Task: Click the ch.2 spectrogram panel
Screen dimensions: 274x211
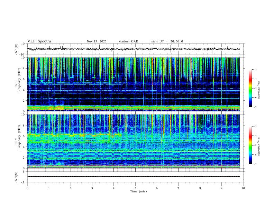Action: click(x=133, y=141)
